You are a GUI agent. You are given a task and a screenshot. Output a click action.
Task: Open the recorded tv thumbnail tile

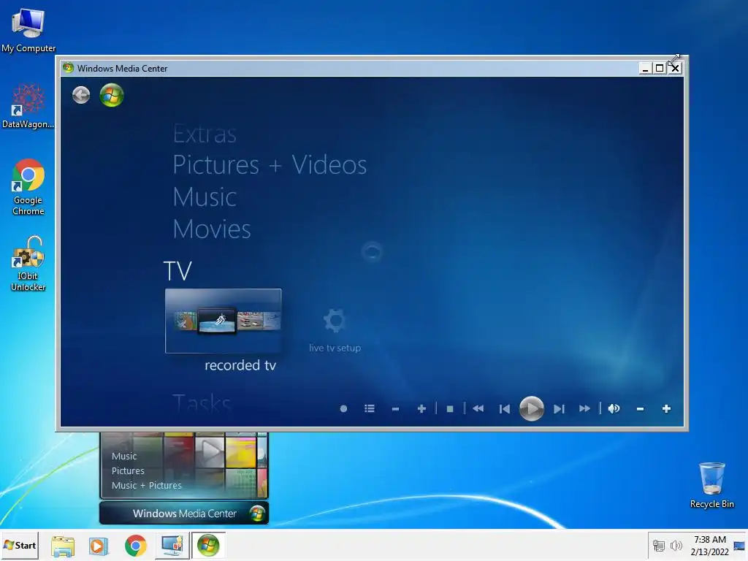[x=224, y=321]
